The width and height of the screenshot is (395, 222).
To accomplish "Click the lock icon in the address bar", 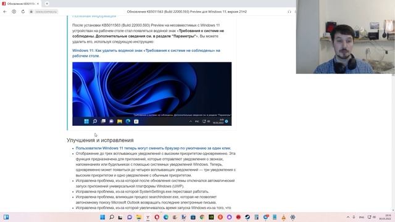I will tap(31, 12).
